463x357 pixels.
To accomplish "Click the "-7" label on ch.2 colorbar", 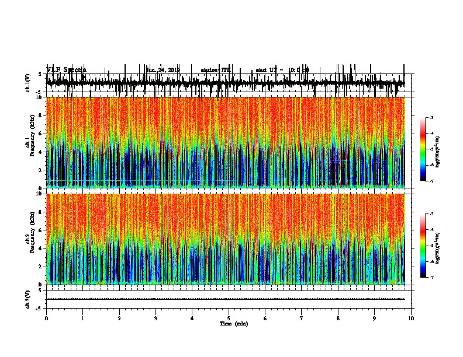I will pos(431,278).
